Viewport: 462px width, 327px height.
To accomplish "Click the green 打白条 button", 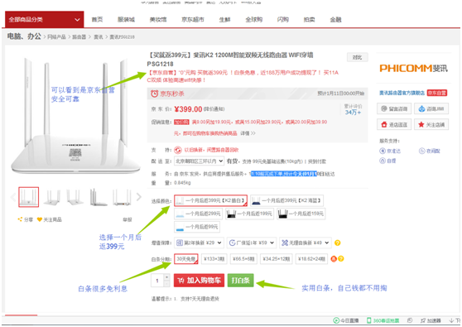I will pyautogui.click(x=240, y=281).
